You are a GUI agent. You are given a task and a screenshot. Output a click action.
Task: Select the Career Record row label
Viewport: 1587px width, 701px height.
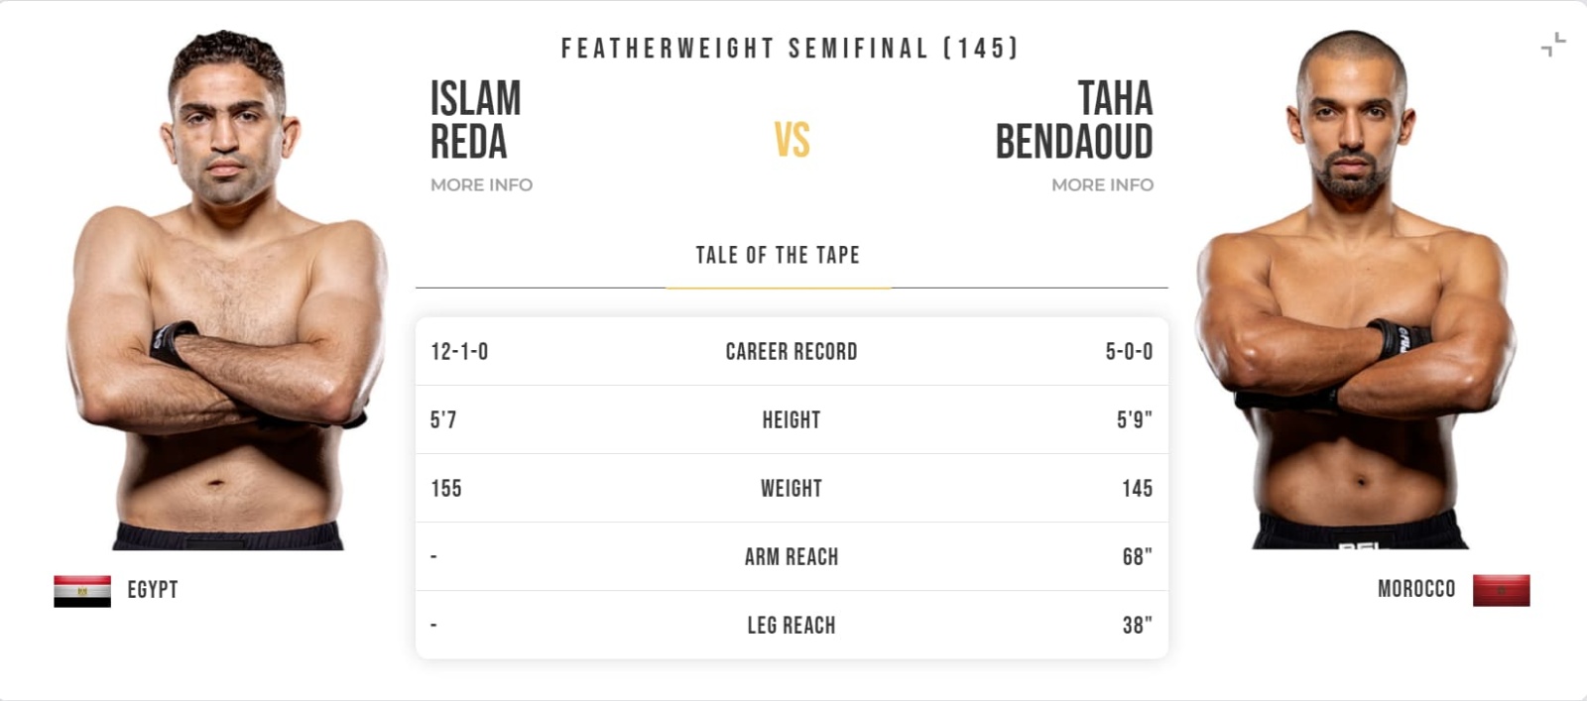pos(792,352)
